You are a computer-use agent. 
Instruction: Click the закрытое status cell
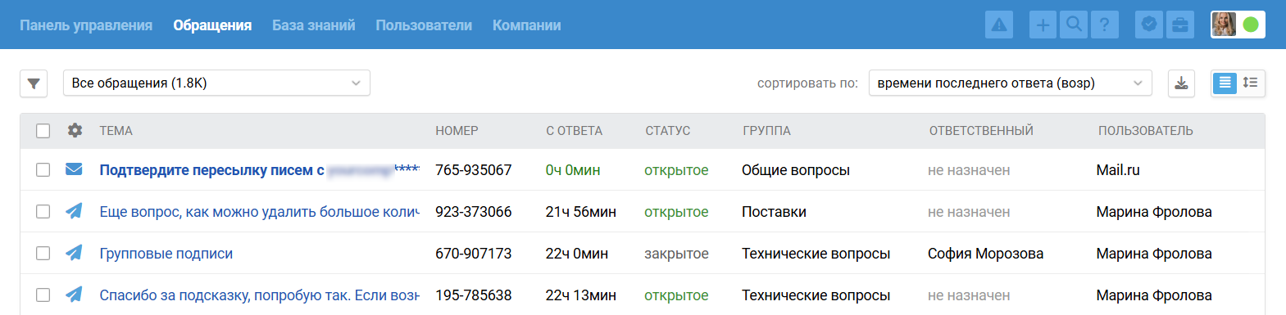tap(676, 254)
